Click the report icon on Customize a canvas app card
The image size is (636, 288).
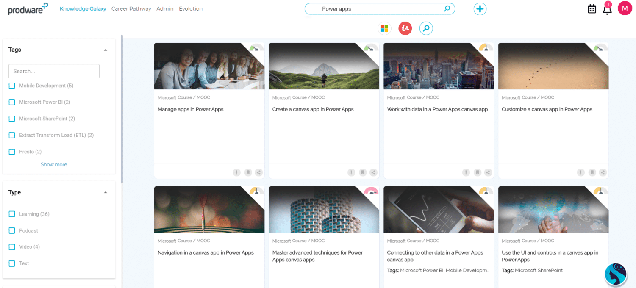581,172
